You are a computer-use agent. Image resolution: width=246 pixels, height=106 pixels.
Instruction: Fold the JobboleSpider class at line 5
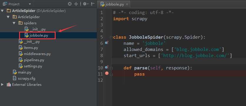111,37
